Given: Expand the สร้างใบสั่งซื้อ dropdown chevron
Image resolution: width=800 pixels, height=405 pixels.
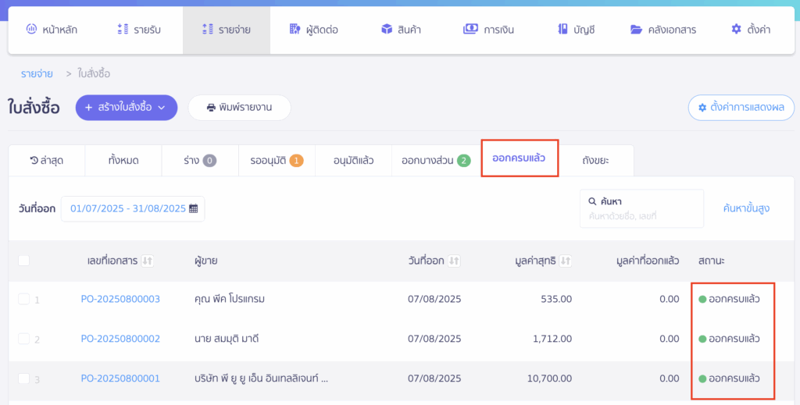Looking at the screenshot, I should pos(162,108).
